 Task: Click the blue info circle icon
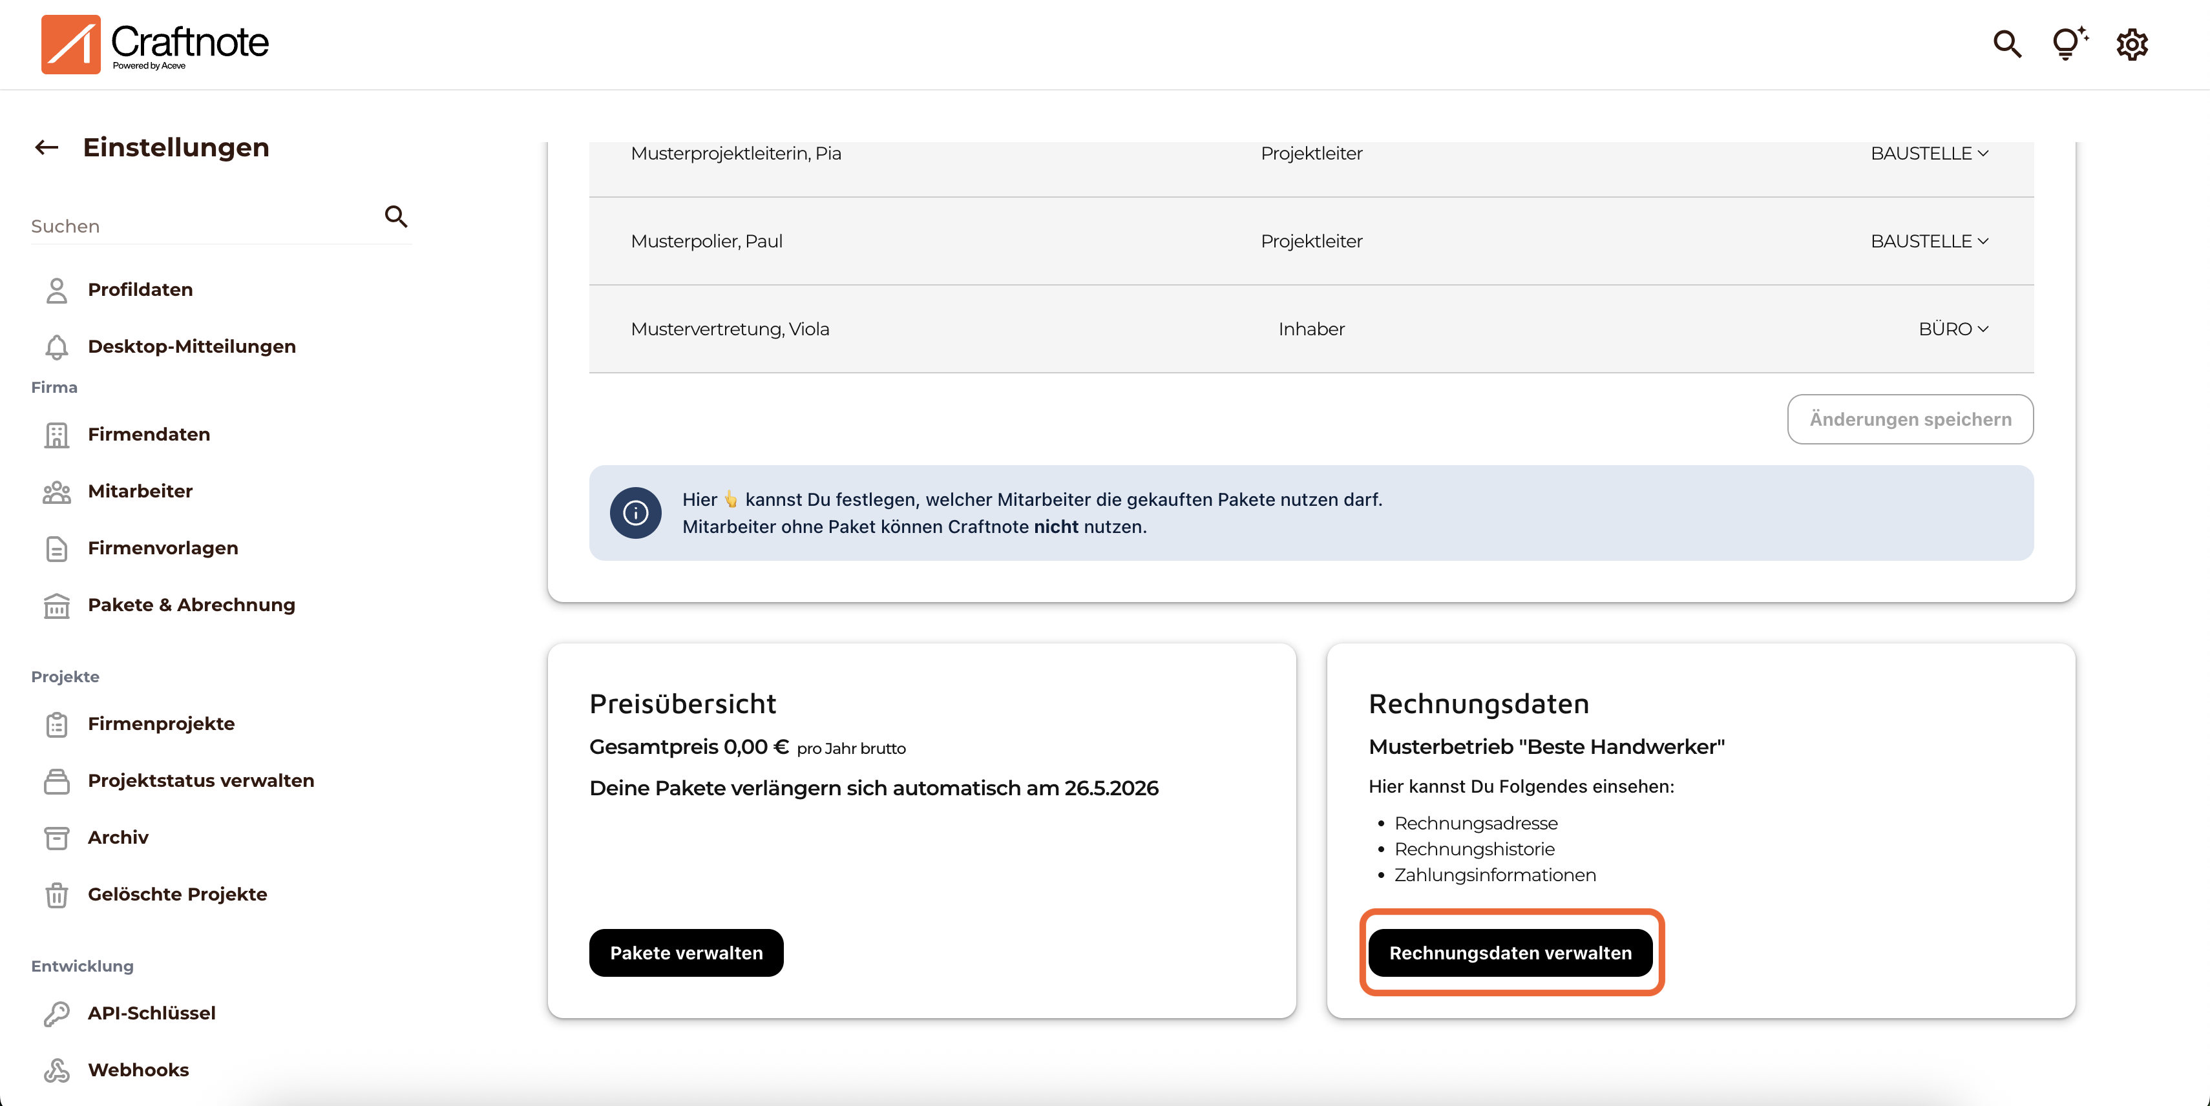(x=635, y=513)
